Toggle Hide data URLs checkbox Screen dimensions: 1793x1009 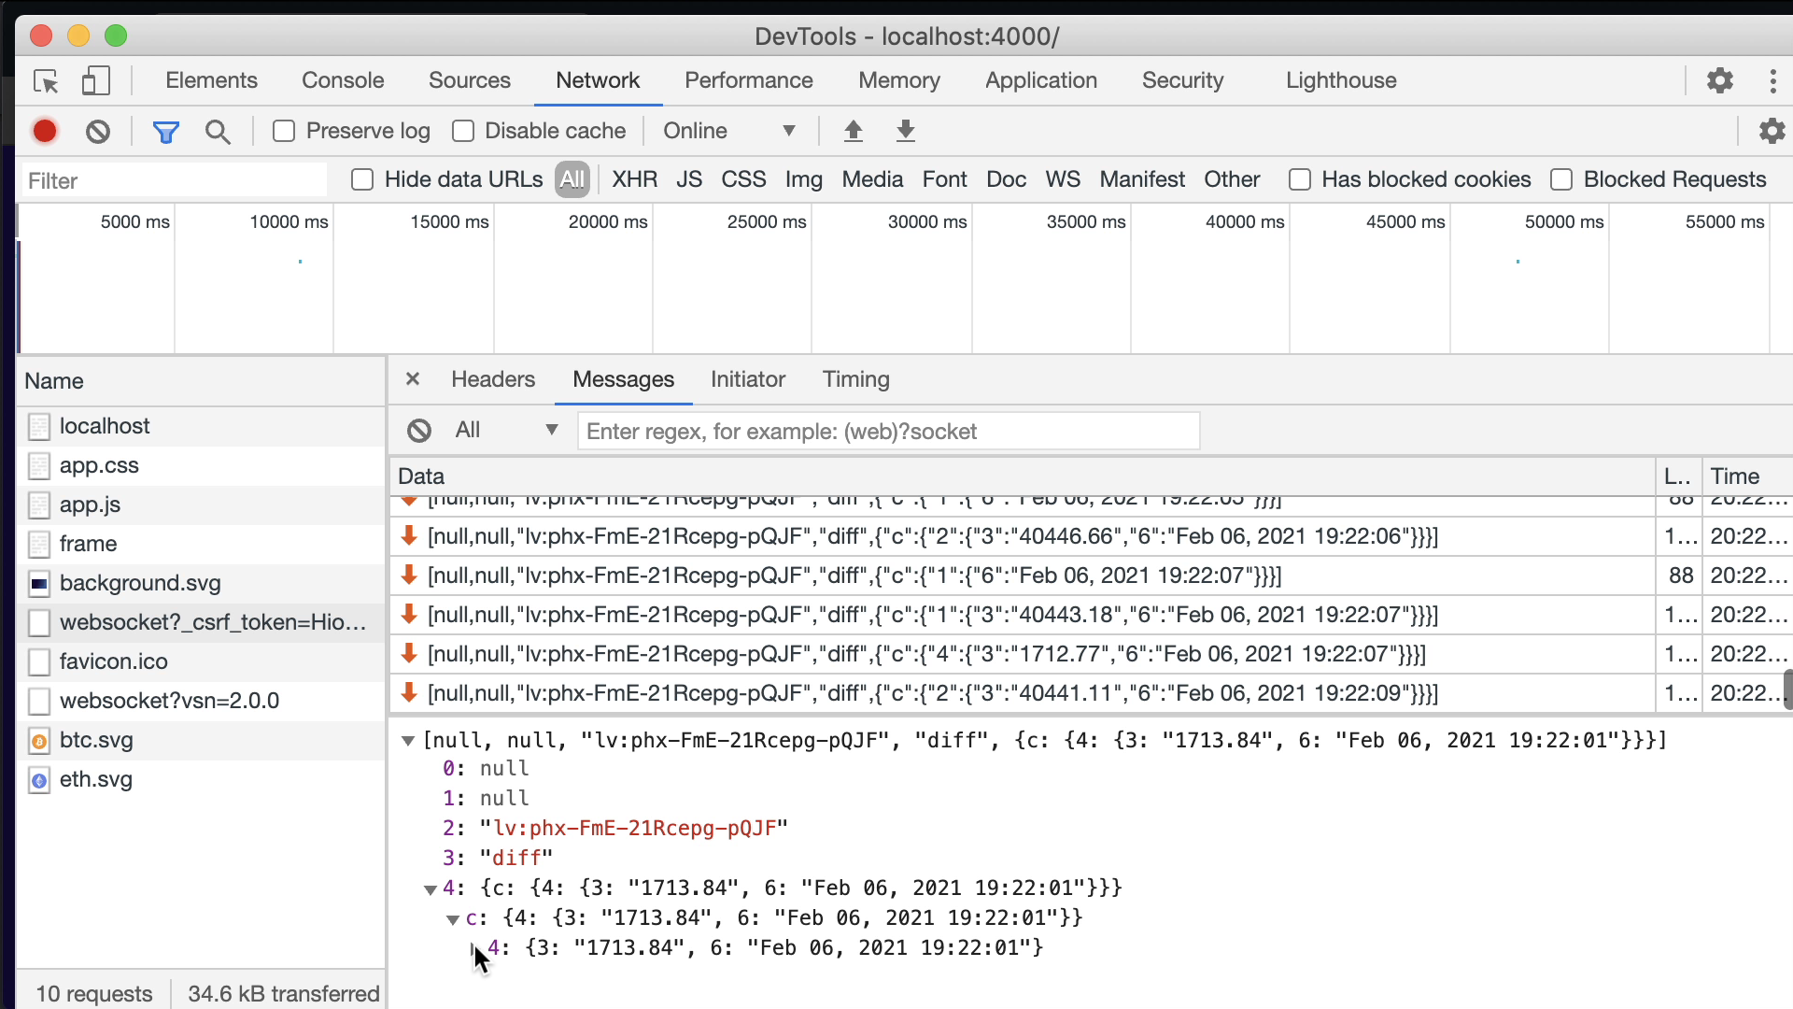pyautogui.click(x=362, y=180)
